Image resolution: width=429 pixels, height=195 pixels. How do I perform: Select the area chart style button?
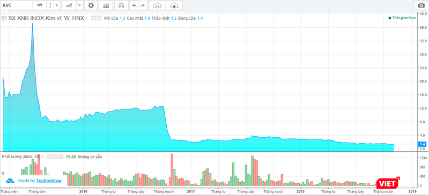(x=70, y=5)
